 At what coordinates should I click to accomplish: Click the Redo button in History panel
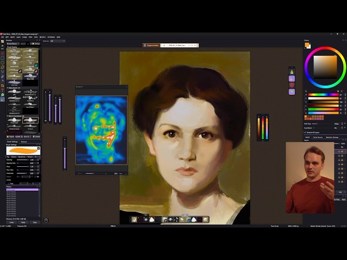point(23,223)
